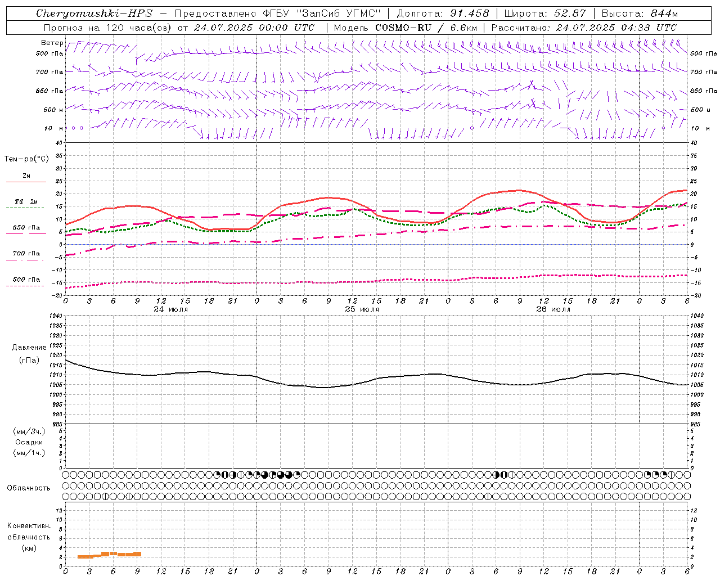
Task: Click the Давление pressure panel label
Action: pos(29,348)
